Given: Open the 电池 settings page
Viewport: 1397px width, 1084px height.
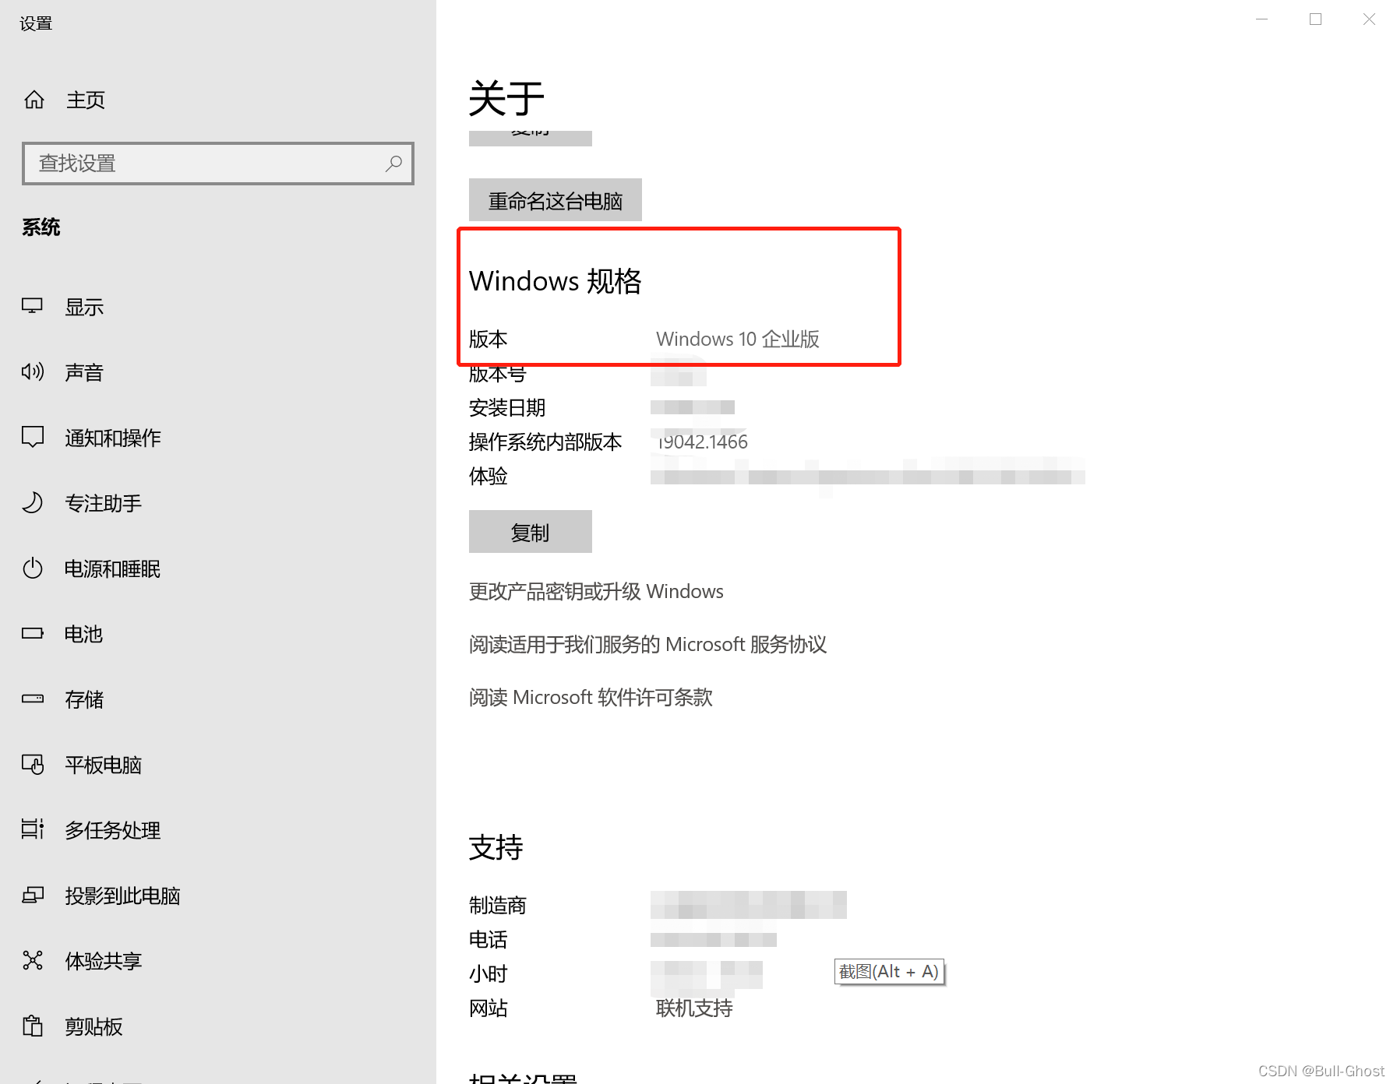Looking at the screenshot, I should pos(218,634).
